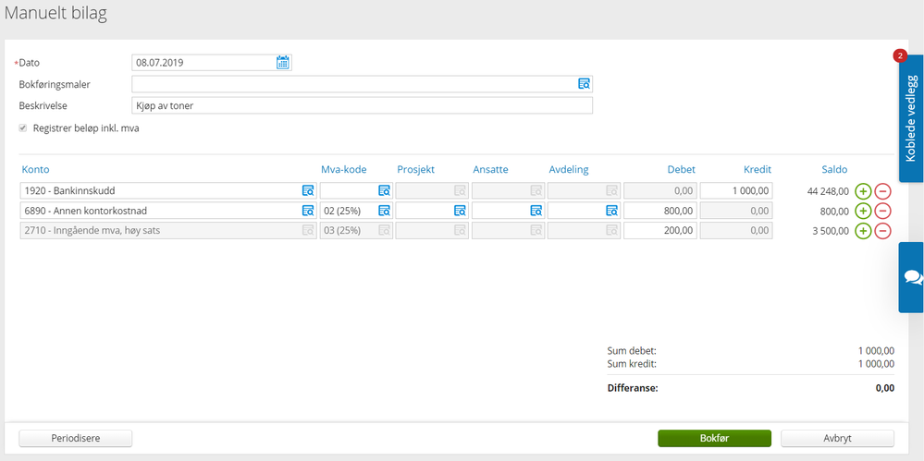Image resolution: width=924 pixels, height=461 pixels.
Task: Open Mva-kode 02 (25%) lookup selector
Action: 384,211
